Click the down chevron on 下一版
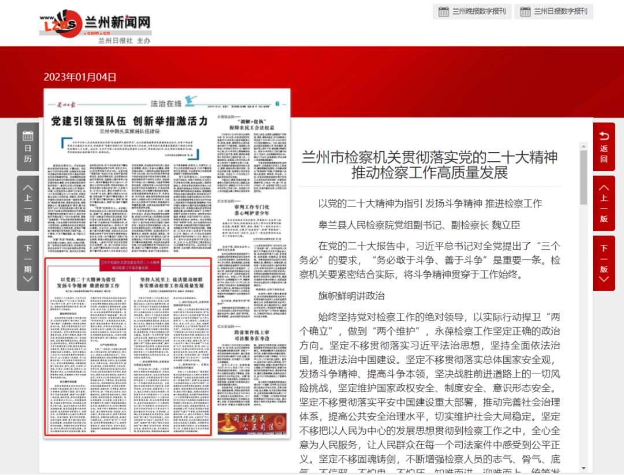 (x=603, y=278)
